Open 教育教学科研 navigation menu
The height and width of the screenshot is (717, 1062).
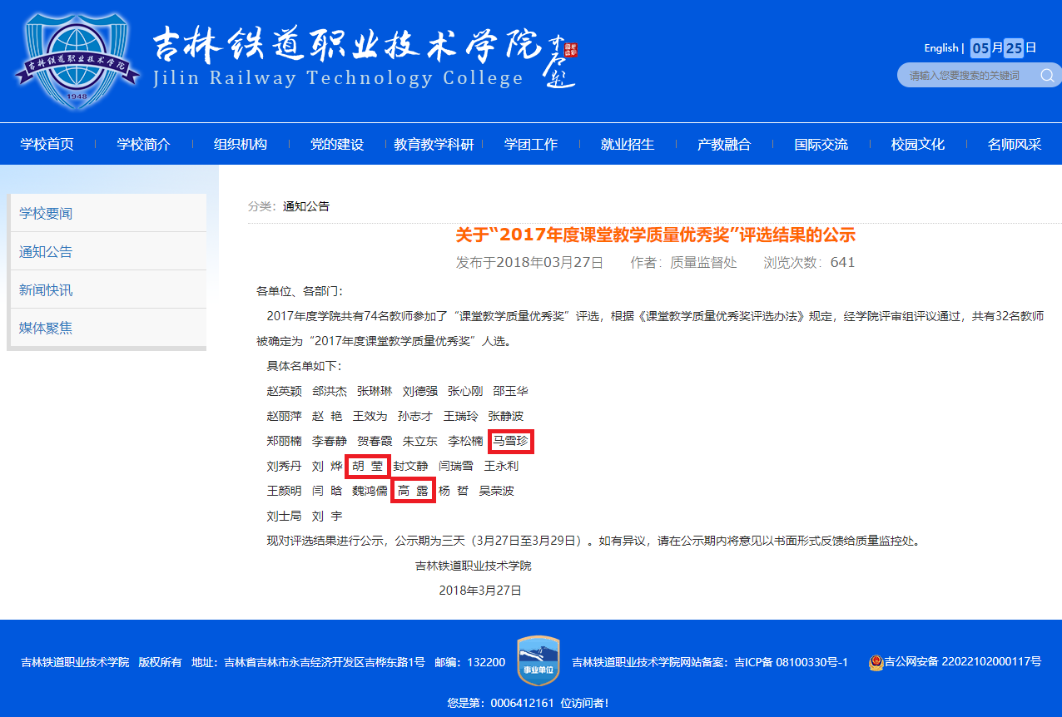434,145
